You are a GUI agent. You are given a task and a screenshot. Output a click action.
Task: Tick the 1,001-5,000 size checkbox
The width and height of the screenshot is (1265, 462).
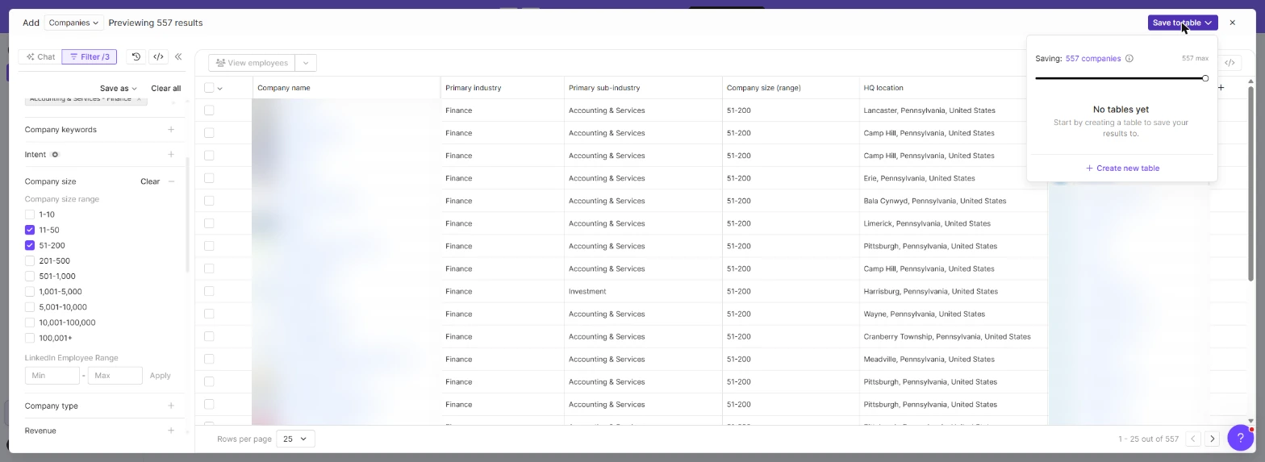(x=30, y=291)
